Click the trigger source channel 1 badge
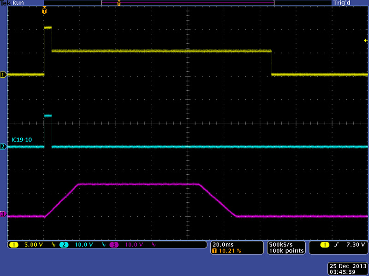Screen dimensions: 369x276 pyautogui.click(x=325, y=245)
